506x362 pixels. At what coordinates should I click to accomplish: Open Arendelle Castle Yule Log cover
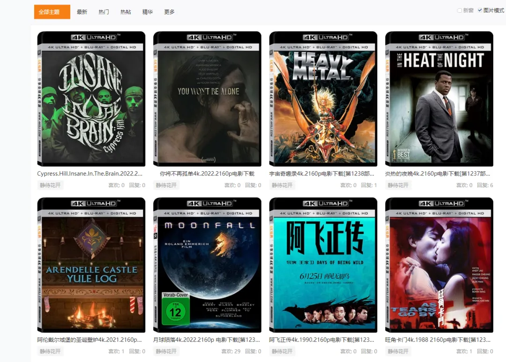[x=91, y=265]
